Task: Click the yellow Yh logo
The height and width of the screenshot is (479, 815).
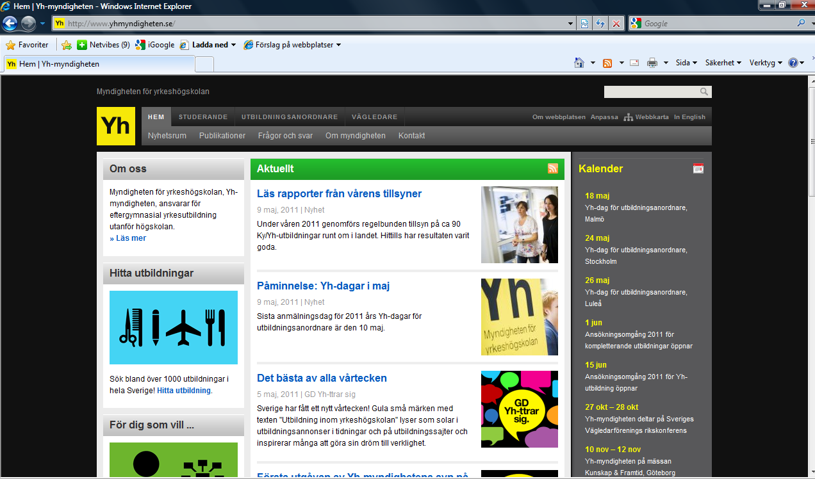Action: pos(116,126)
